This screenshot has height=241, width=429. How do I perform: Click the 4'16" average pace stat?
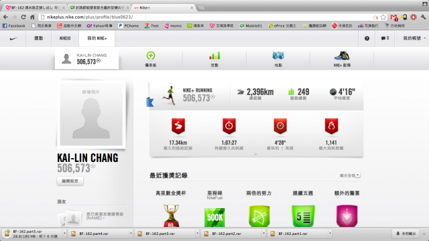342,94
